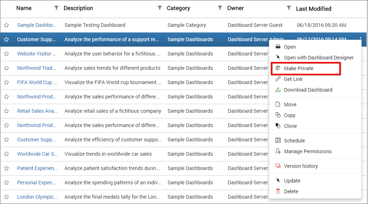The height and width of the screenshot is (204, 368).
Task: Favorite the selected Customer Supp... row star
Action: [x=6, y=39]
